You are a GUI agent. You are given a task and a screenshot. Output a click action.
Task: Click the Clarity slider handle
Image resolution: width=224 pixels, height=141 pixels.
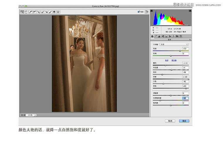[171, 95]
